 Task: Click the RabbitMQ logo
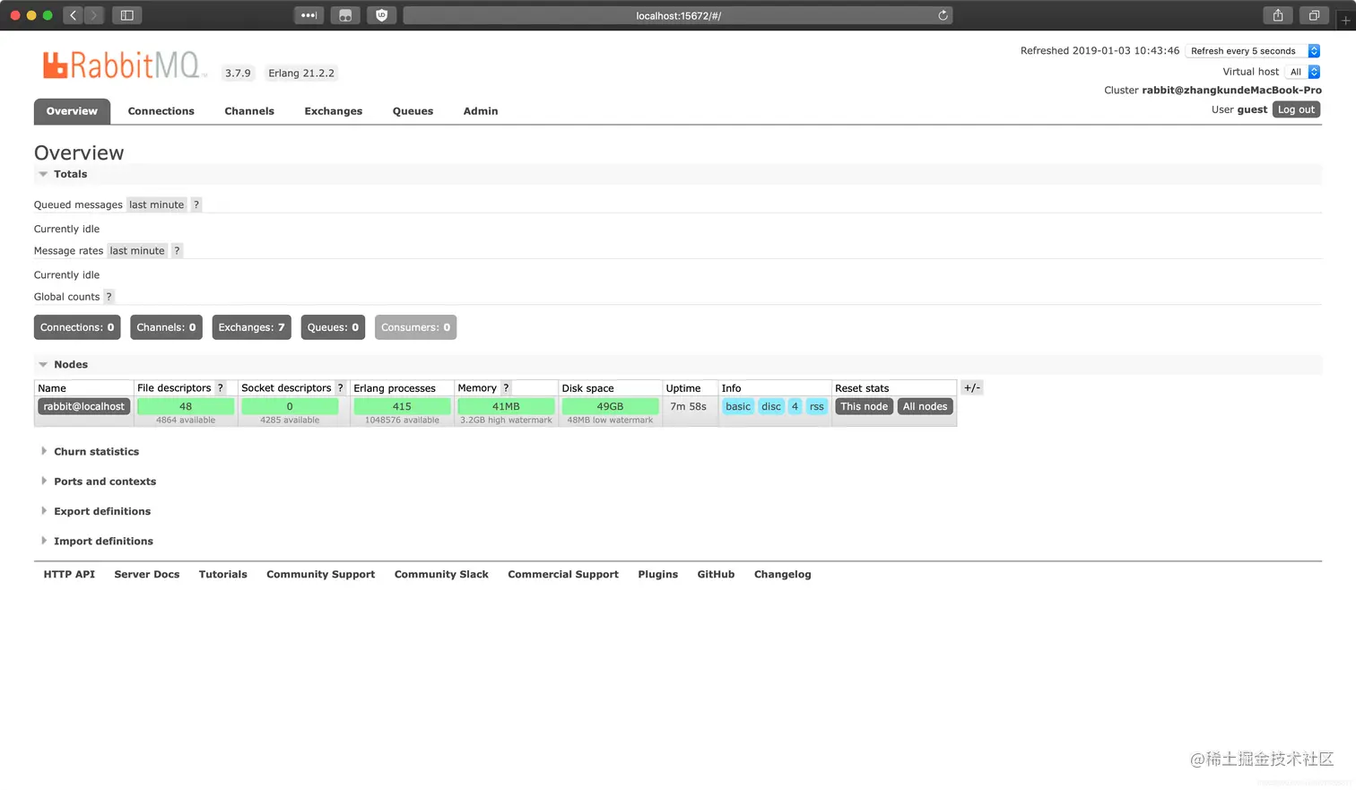(x=123, y=65)
